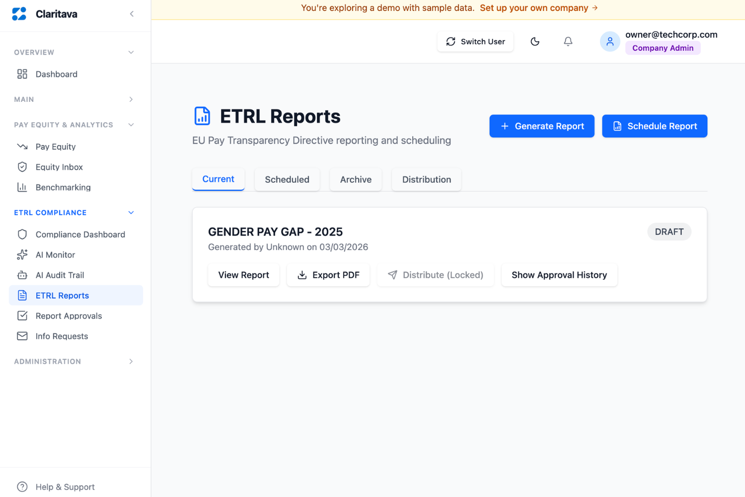Click the Equity Inbox shield icon
Screen dimensions: 745x497
[x=22, y=167]
